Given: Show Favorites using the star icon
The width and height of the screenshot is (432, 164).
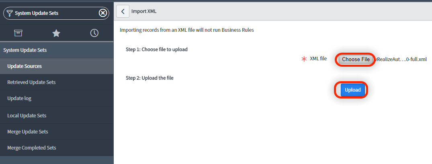Looking at the screenshot, I should click(56, 33).
